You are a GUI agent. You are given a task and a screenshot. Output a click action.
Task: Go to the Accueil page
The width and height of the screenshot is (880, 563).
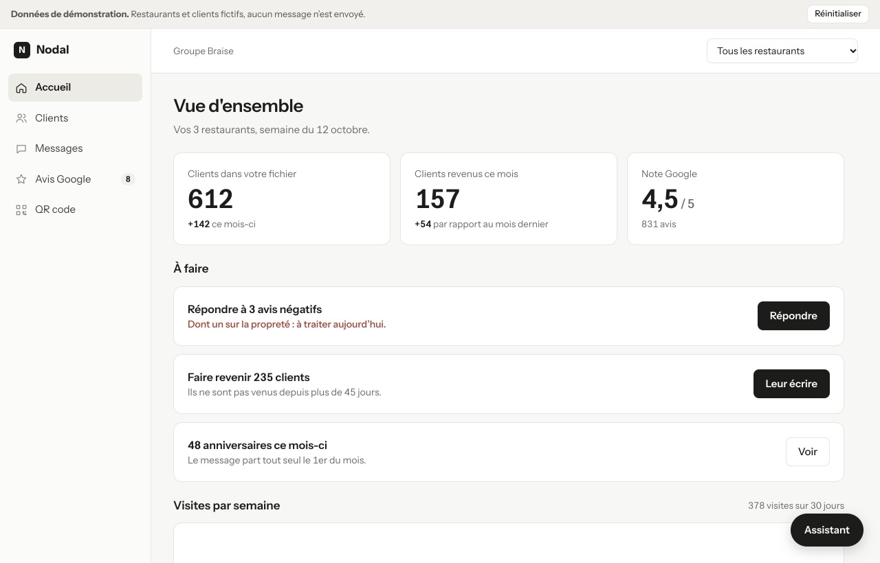tap(75, 87)
